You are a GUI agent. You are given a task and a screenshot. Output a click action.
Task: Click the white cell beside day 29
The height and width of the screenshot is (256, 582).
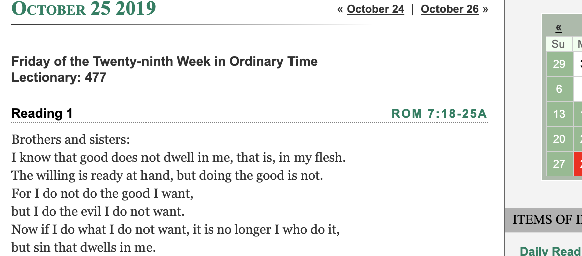coord(578,64)
